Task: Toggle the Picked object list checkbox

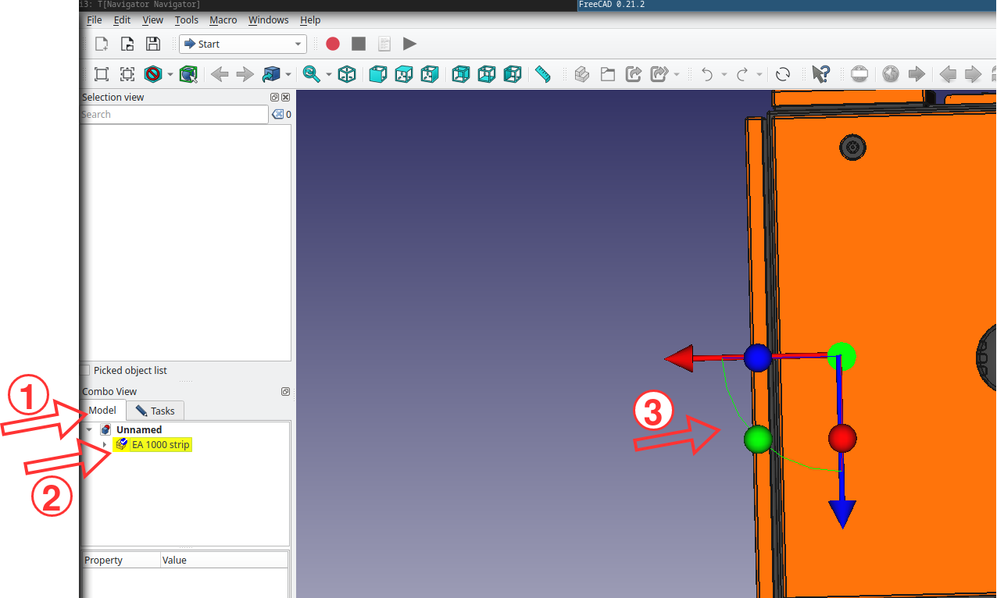Action: (87, 371)
